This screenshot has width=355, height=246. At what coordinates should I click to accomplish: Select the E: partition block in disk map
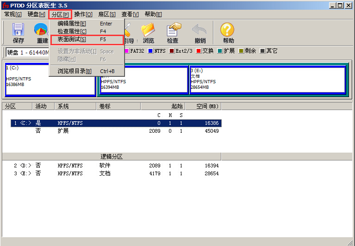(268, 80)
